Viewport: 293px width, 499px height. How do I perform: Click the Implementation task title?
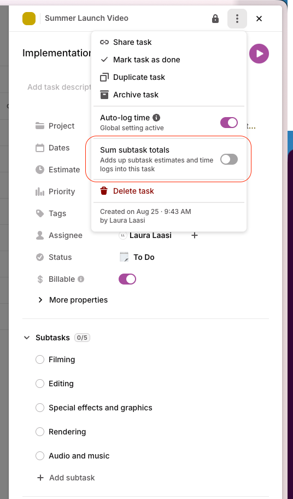point(57,53)
